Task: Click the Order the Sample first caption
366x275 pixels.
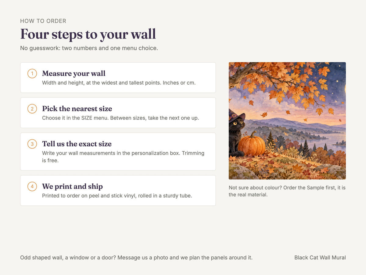Action: (287, 191)
